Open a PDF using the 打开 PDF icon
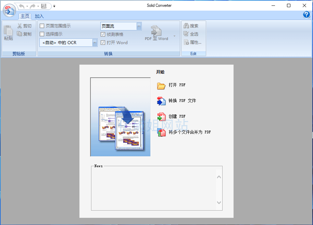 click(161, 85)
